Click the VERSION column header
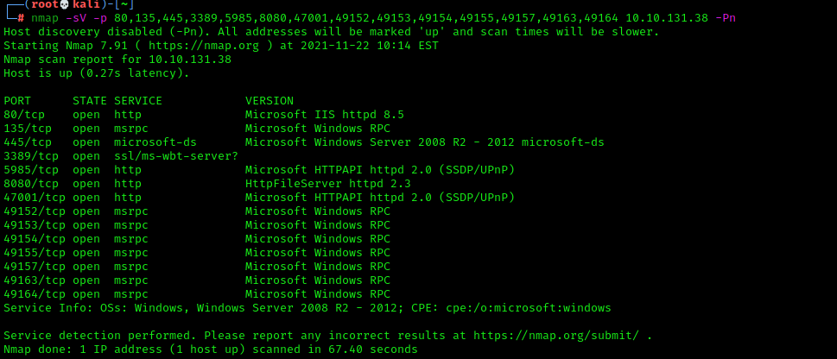Image resolution: width=837 pixels, height=359 pixels. coord(269,101)
